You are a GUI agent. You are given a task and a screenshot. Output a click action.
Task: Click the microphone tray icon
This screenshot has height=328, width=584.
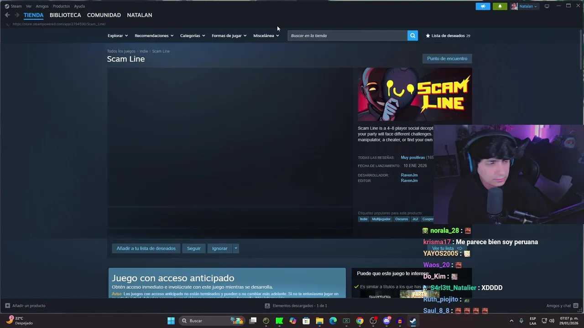(x=521, y=321)
